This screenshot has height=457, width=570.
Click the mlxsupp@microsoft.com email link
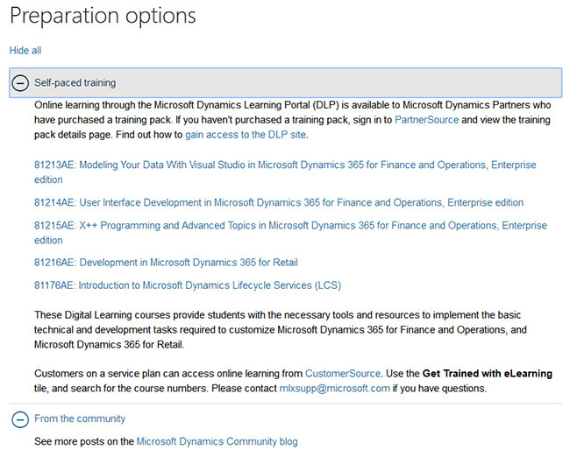pos(334,389)
